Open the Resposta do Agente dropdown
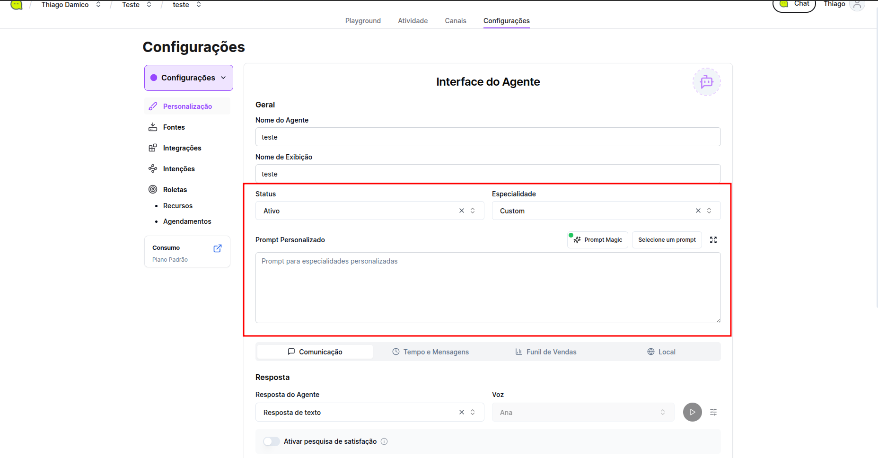Viewport: 878px width, 458px height. pyautogui.click(x=360, y=412)
